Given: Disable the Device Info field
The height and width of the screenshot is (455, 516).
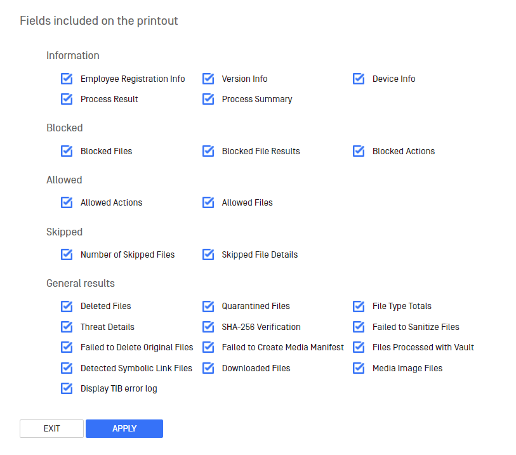Looking at the screenshot, I should point(359,79).
